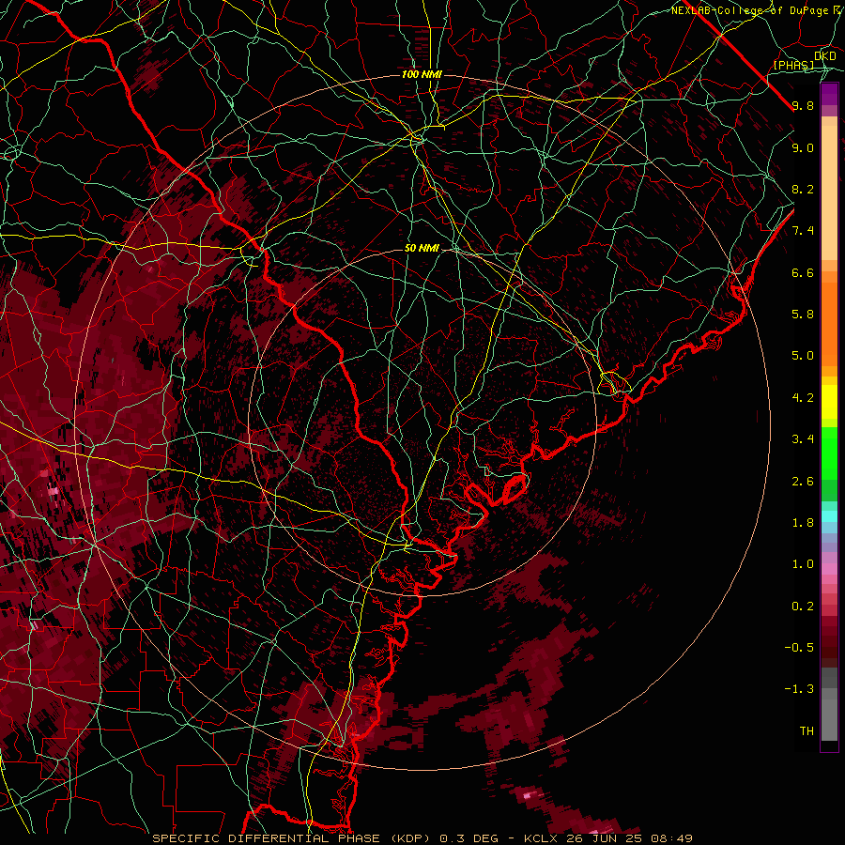Click the 2.6 value on color scale

pos(803,482)
